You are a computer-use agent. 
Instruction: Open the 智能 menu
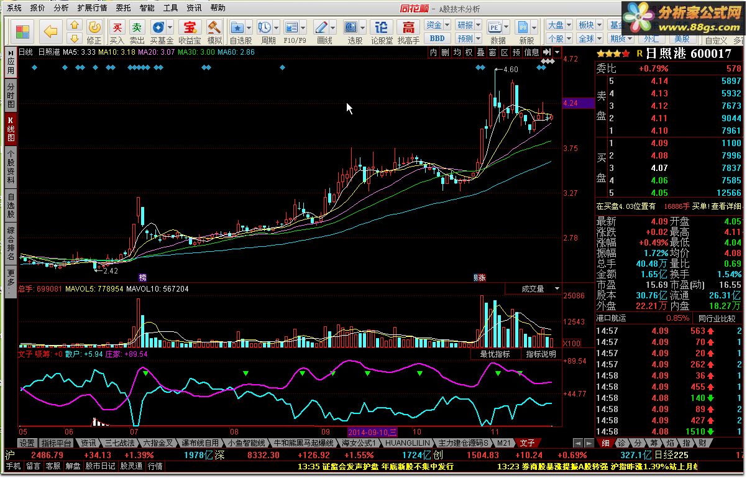point(147,8)
